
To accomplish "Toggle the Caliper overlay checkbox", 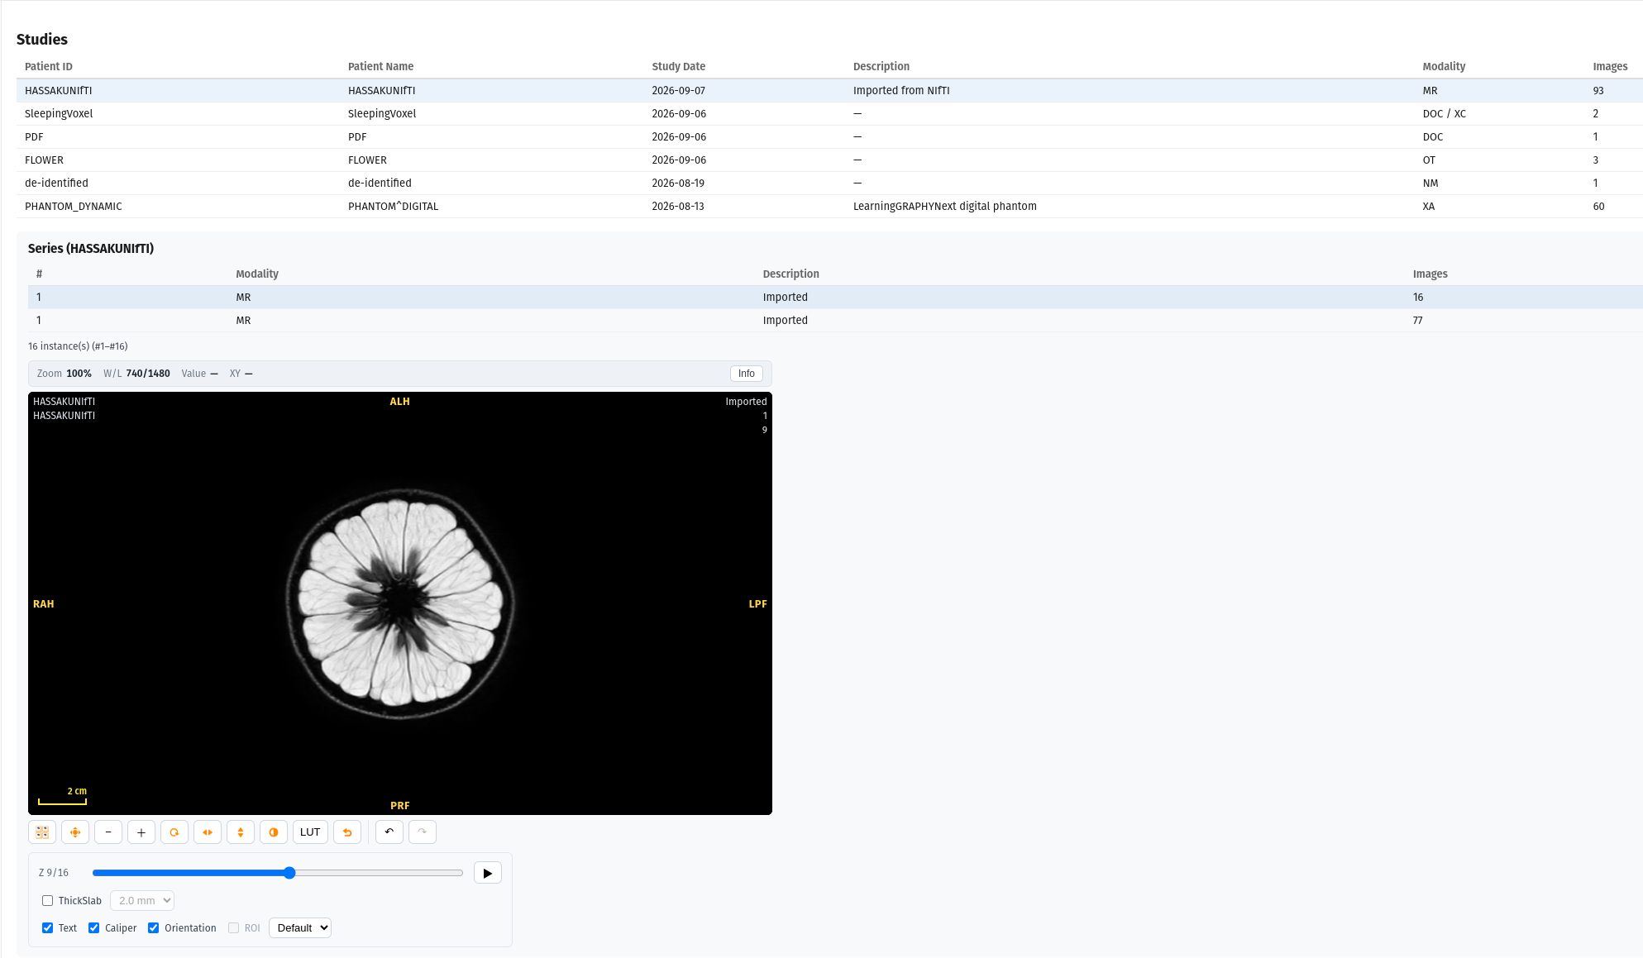I will 94,928.
